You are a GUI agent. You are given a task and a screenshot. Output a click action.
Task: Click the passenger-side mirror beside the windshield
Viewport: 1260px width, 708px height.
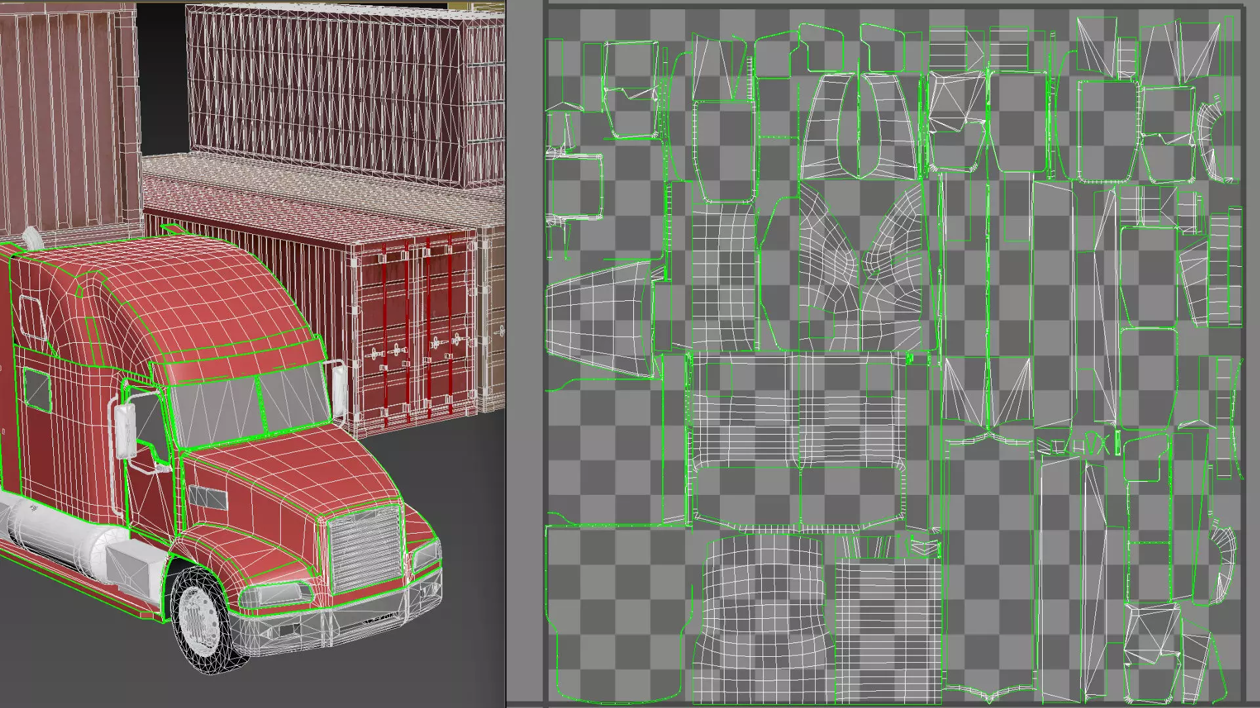[x=339, y=389]
